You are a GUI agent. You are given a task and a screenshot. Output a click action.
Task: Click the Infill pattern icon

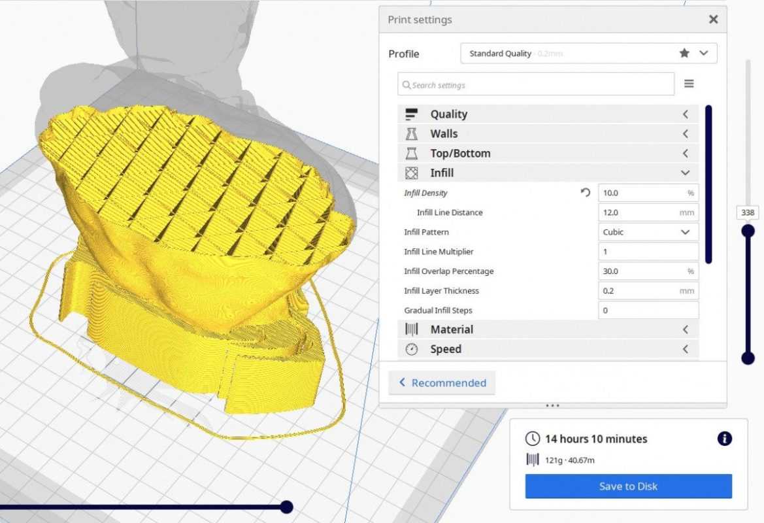(411, 173)
